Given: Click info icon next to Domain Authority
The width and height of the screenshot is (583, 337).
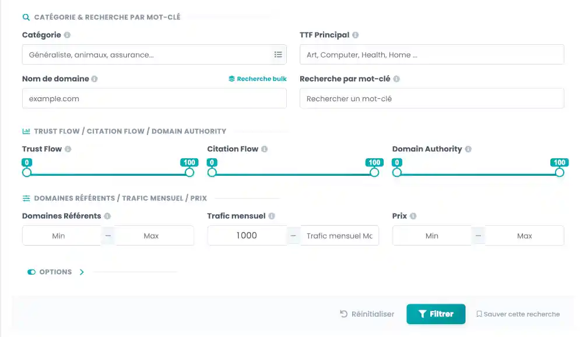Looking at the screenshot, I should tap(468, 149).
